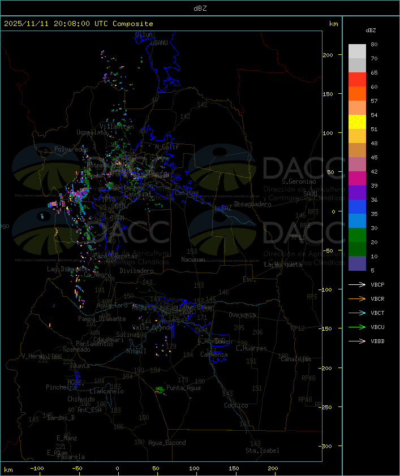Viewport: 400px width, 476px height.
Task: Click the cyan VBCT arrow in legend
Action: [x=357, y=313]
